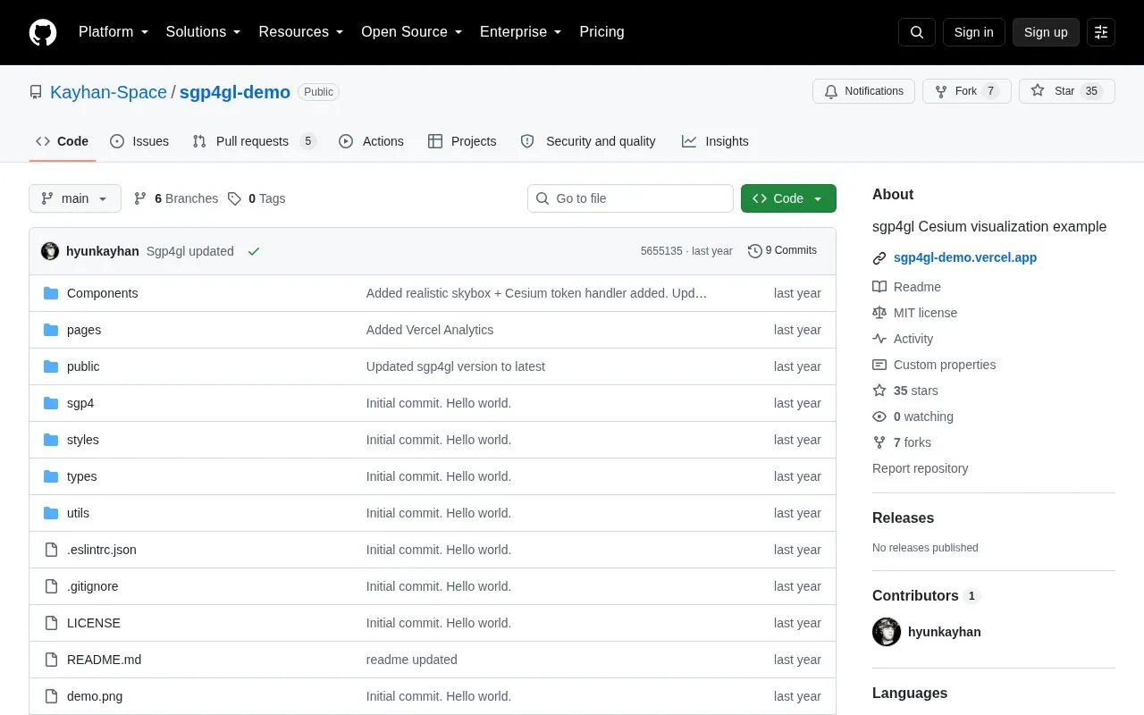Expand the Platform menu
Image resolution: width=1144 pixels, height=715 pixels.
click(x=113, y=32)
